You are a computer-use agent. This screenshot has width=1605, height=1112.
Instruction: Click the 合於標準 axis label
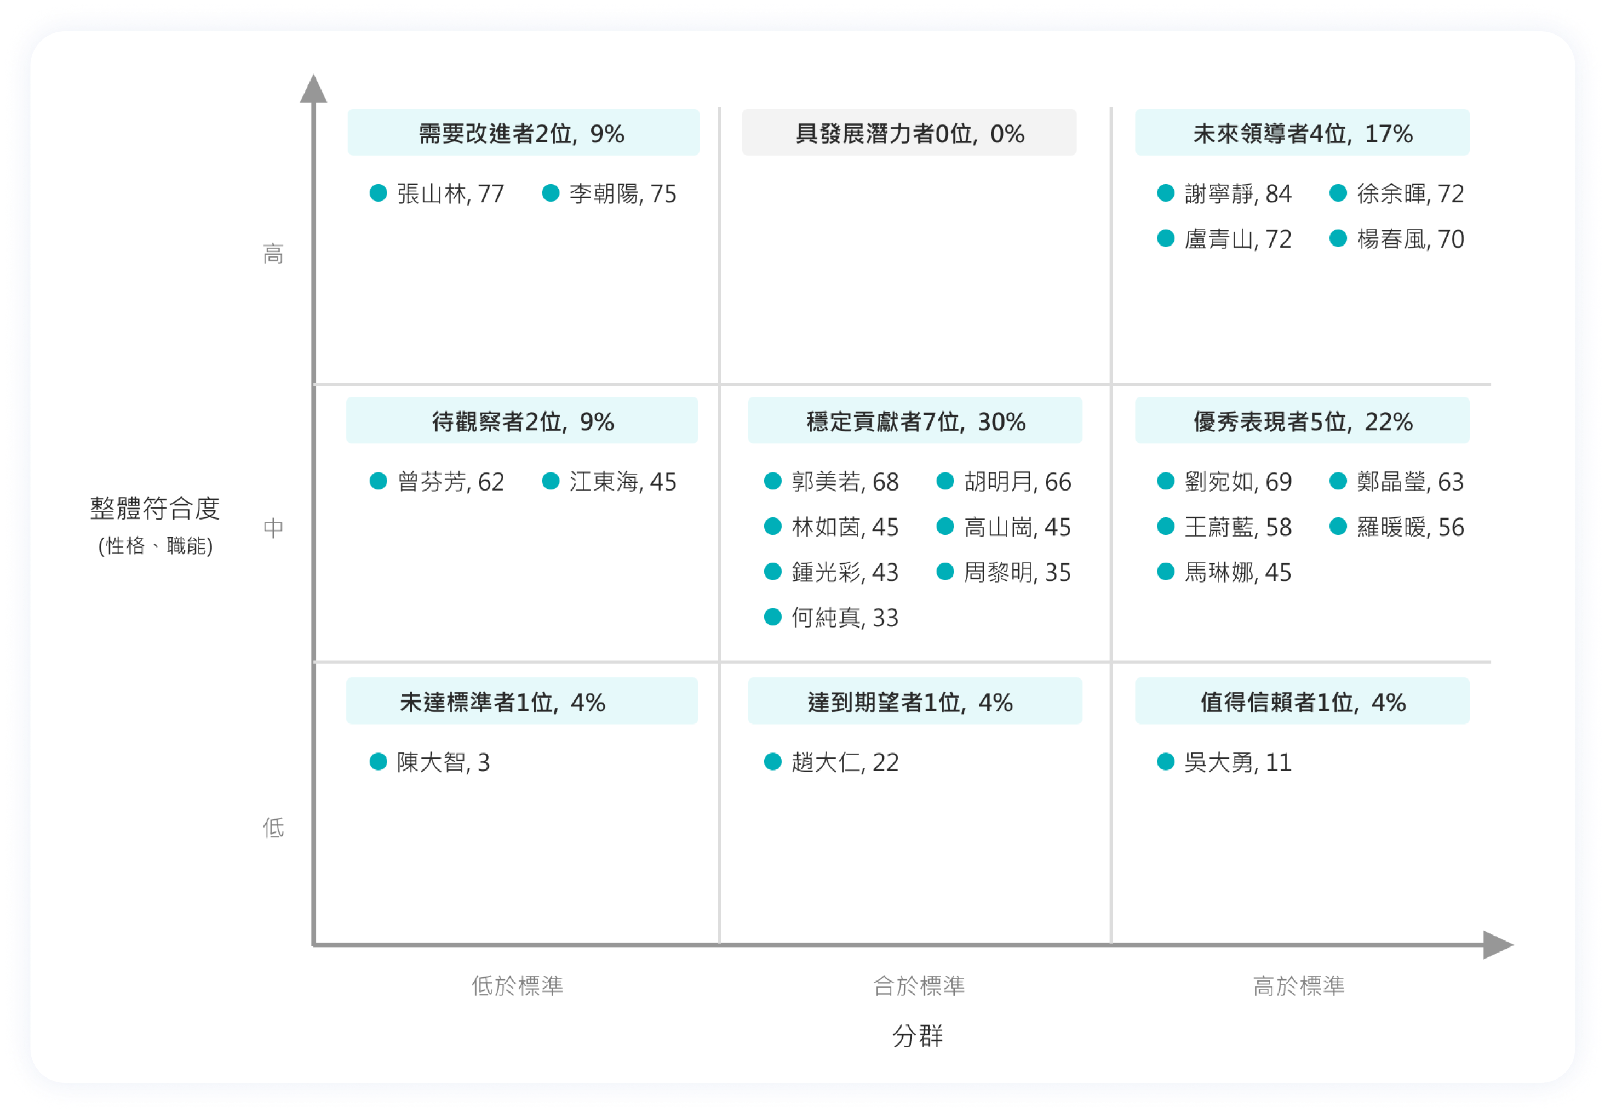919,985
